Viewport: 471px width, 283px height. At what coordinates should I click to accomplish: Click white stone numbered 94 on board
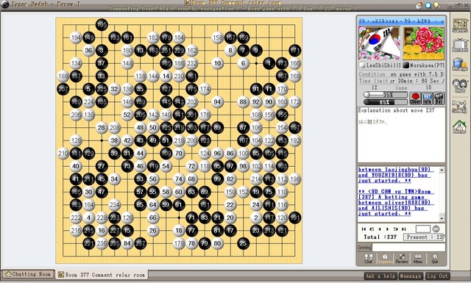217,101
